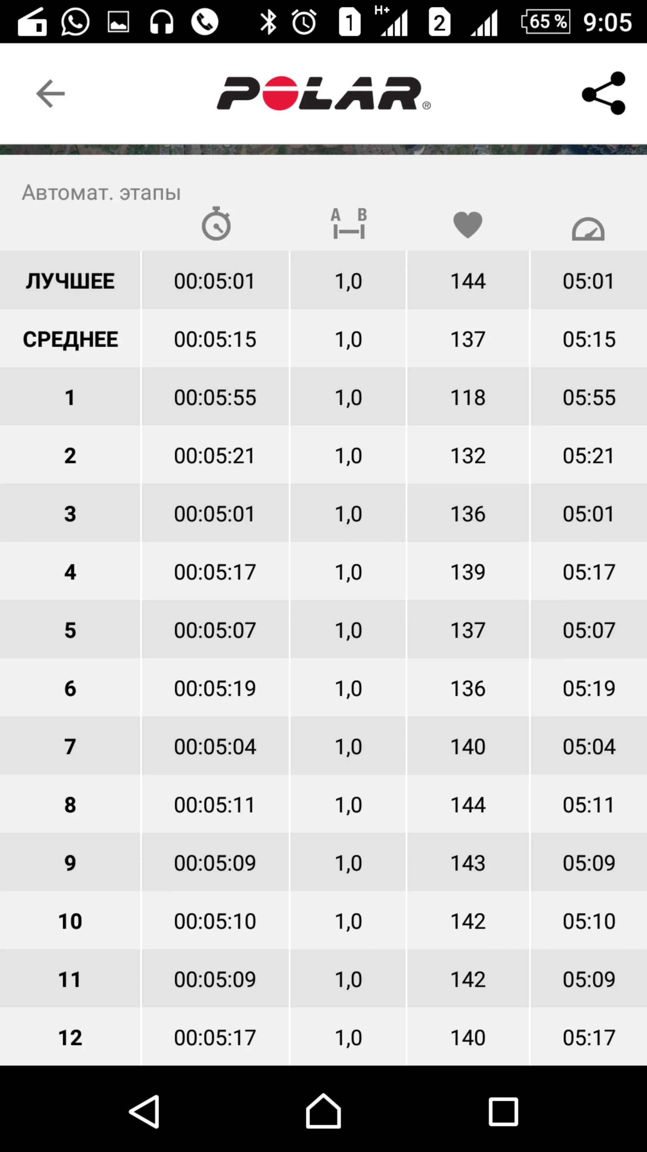Image resolution: width=647 pixels, height=1152 pixels.
Task: Tap lap 3 duration 00:05:01
Action: pyautogui.click(x=215, y=513)
